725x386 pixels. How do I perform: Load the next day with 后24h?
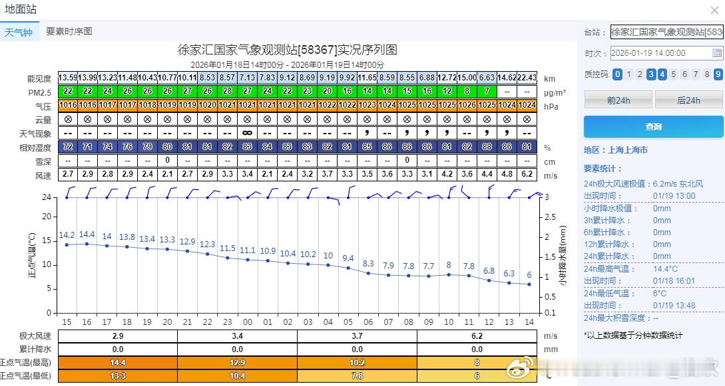click(688, 100)
